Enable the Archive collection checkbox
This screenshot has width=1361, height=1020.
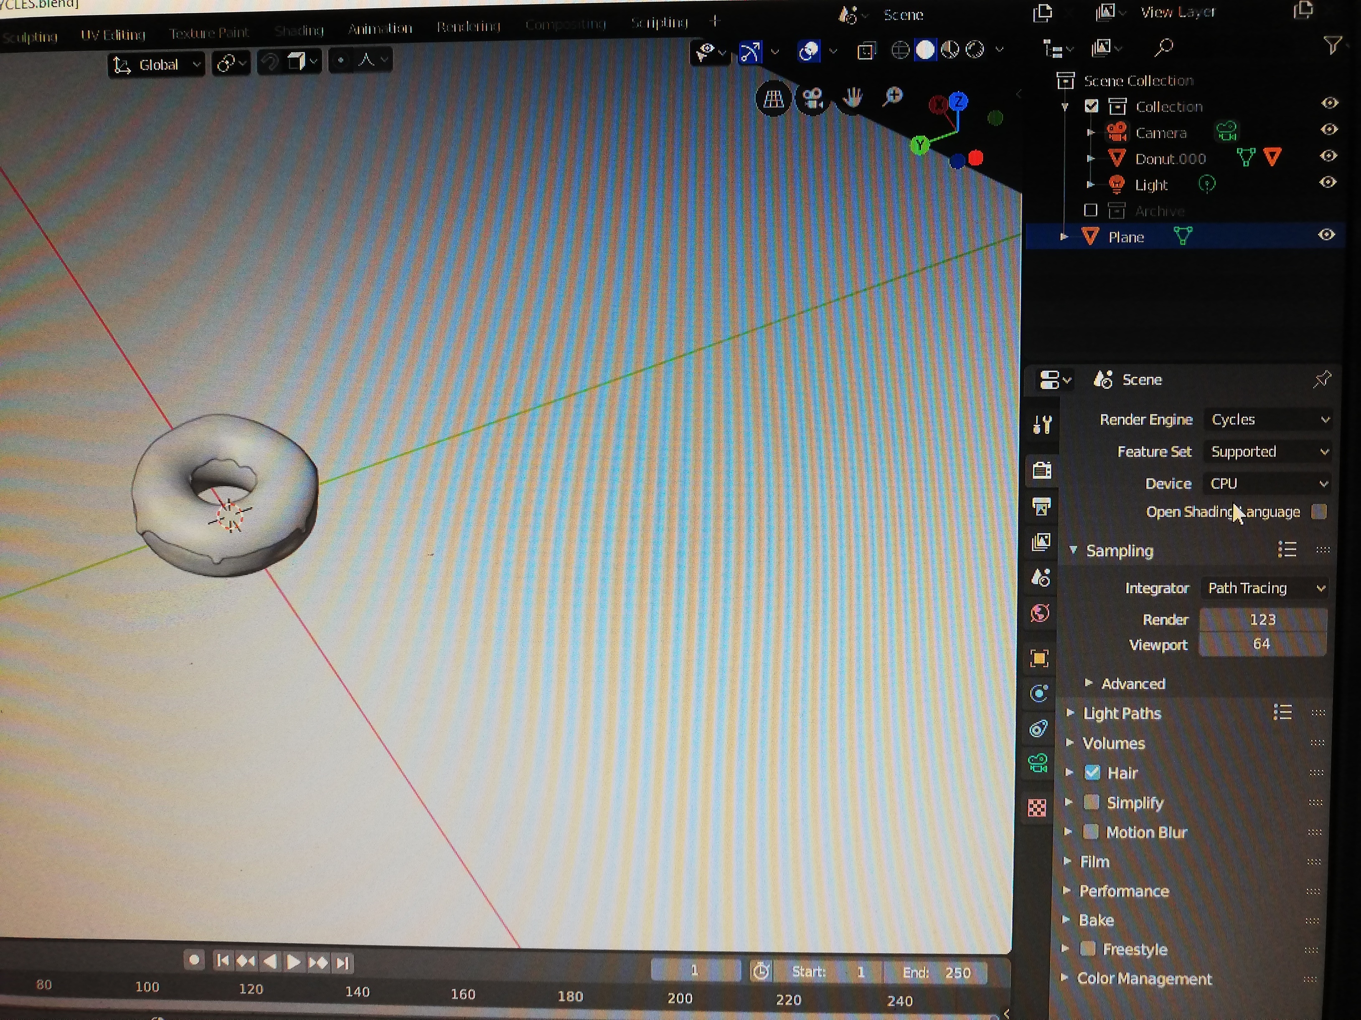(1090, 210)
